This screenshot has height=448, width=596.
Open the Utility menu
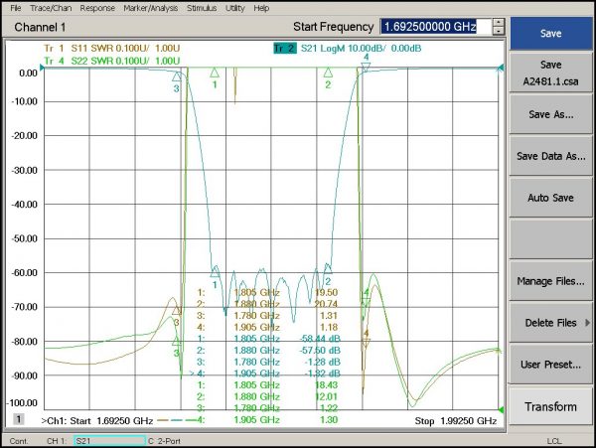pos(234,8)
